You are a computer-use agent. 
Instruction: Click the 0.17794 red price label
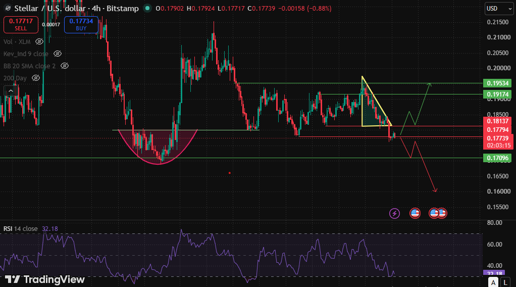coord(498,130)
